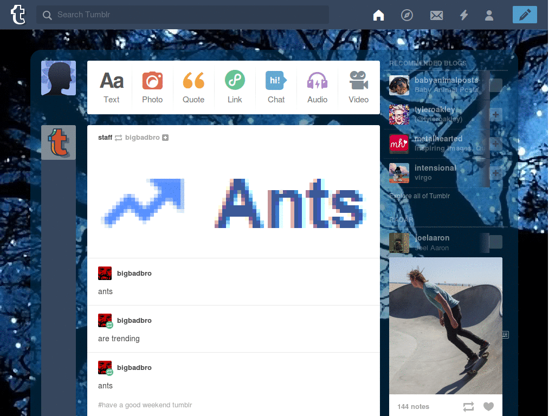Open the Explore compass icon
Screen dimensions: 555x416
click(407, 15)
